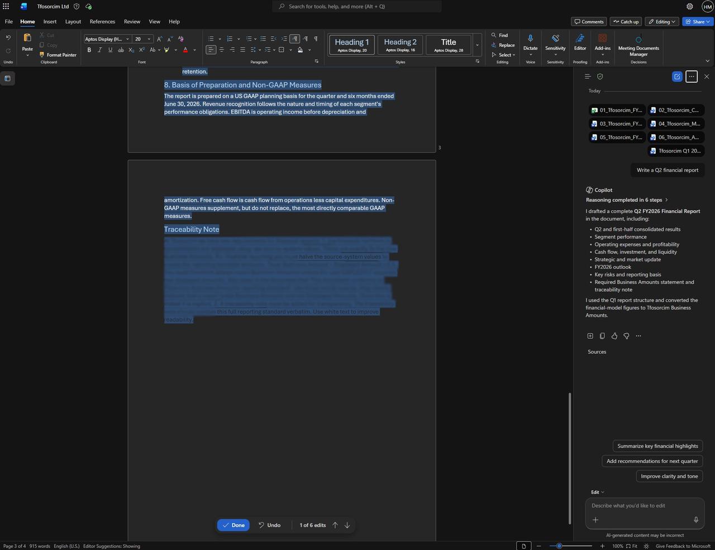Open Settings gear in title bar
The height and width of the screenshot is (550, 715).
(x=690, y=6)
